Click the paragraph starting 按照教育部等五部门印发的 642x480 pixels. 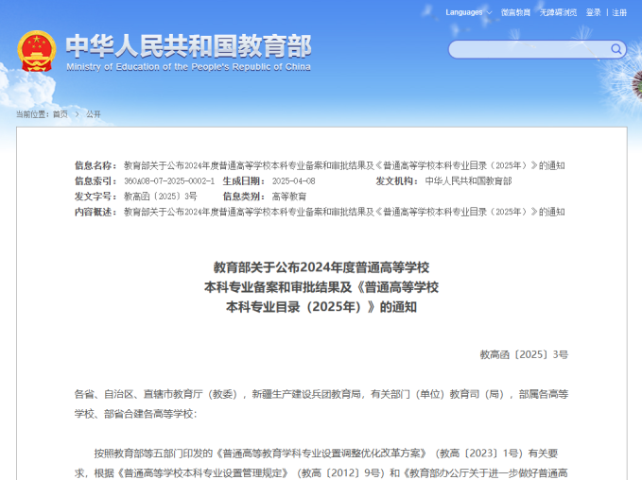pyautogui.click(x=321, y=463)
